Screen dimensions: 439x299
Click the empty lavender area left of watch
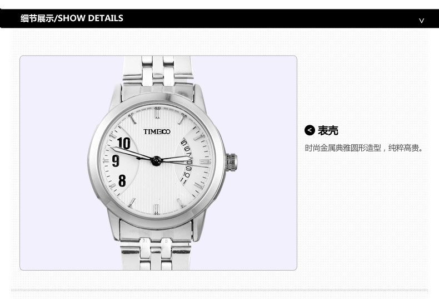pyautogui.click(x=56, y=163)
